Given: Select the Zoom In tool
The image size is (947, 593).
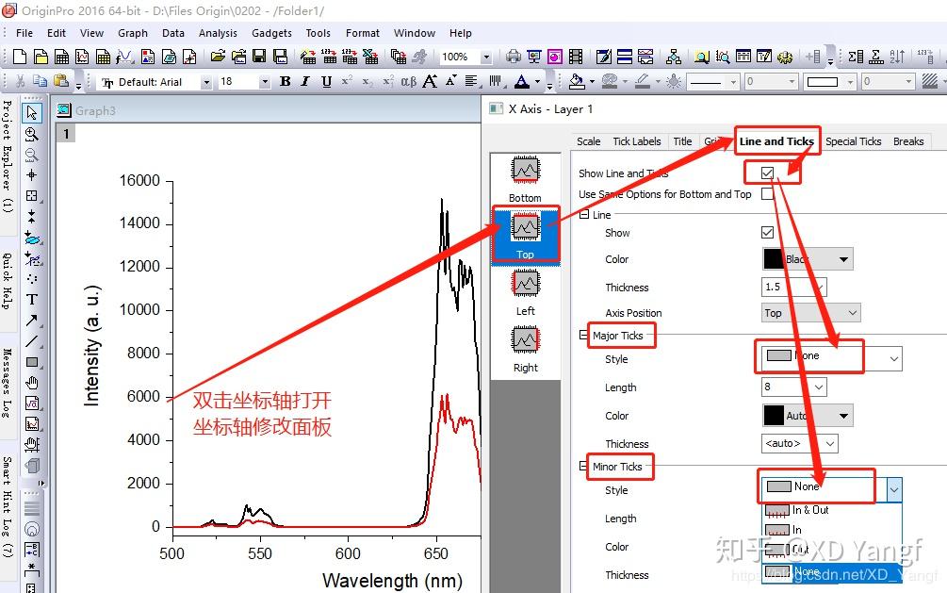Looking at the screenshot, I should click(x=32, y=135).
